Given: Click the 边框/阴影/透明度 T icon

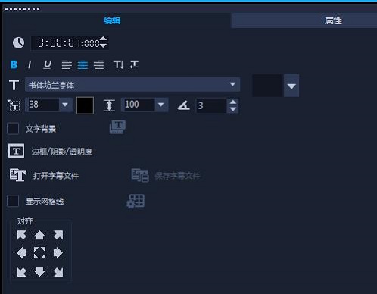Looking at the screenshot, I should click(17, 151).
